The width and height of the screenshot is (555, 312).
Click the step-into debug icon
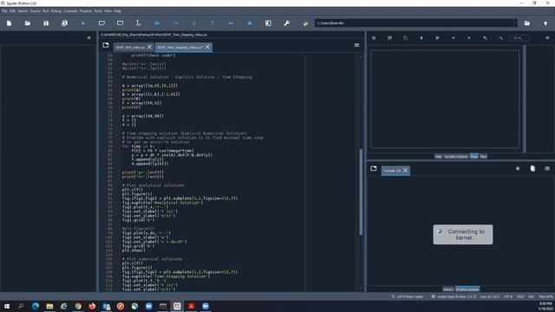click(194, 23)
